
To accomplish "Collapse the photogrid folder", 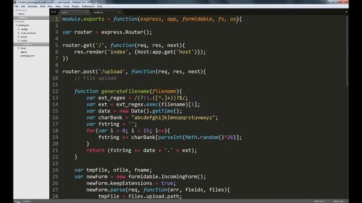I will point(16,25).
